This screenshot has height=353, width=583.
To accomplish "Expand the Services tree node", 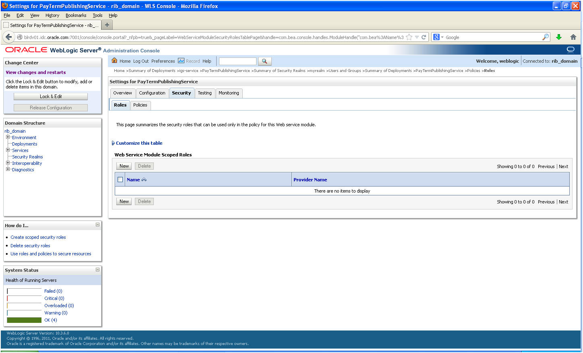I will [8, 150].
